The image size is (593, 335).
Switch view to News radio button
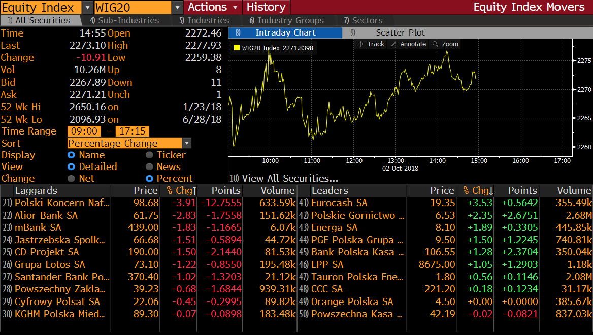pyautogui.click(x=149, y=167)
